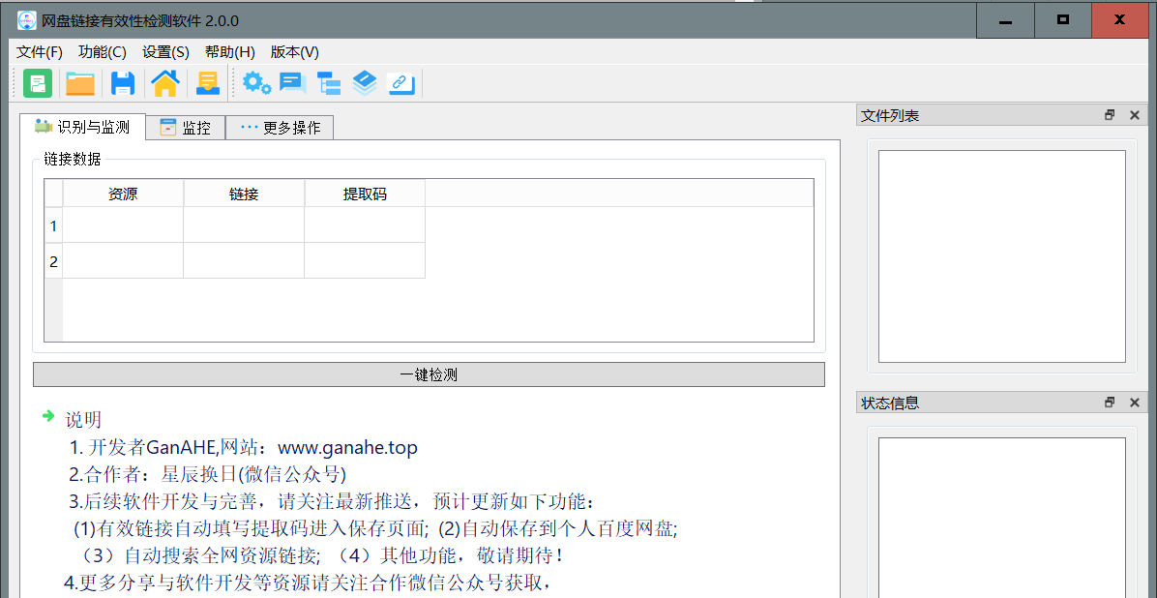Open the 文件(F) menu
The height and width of the screenshot is (598, 1157).
(x=40, y=52)
